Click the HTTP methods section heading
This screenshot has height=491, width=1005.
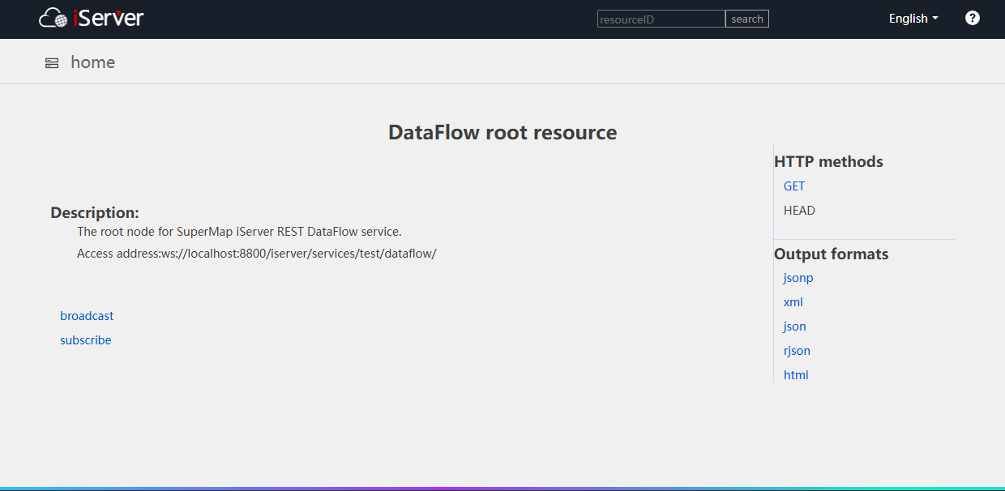[828, 162]
